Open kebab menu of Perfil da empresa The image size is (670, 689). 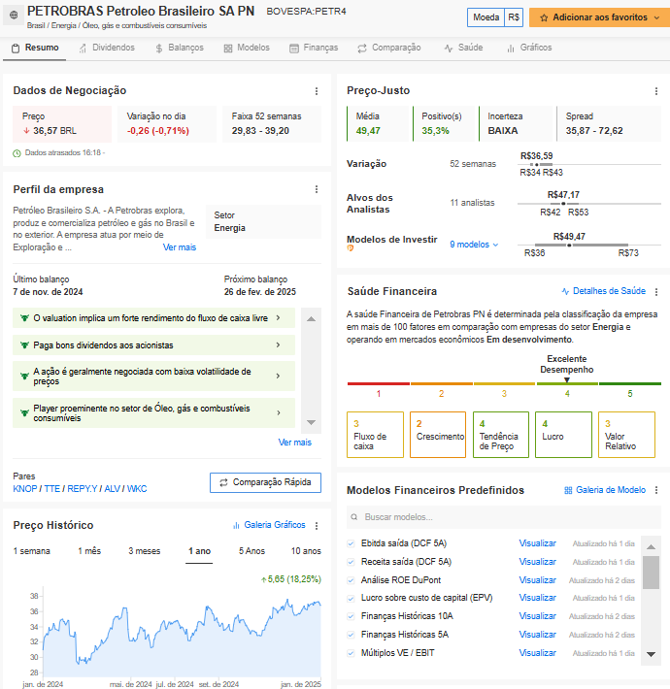pyautogui.click(x=317, y=189)
